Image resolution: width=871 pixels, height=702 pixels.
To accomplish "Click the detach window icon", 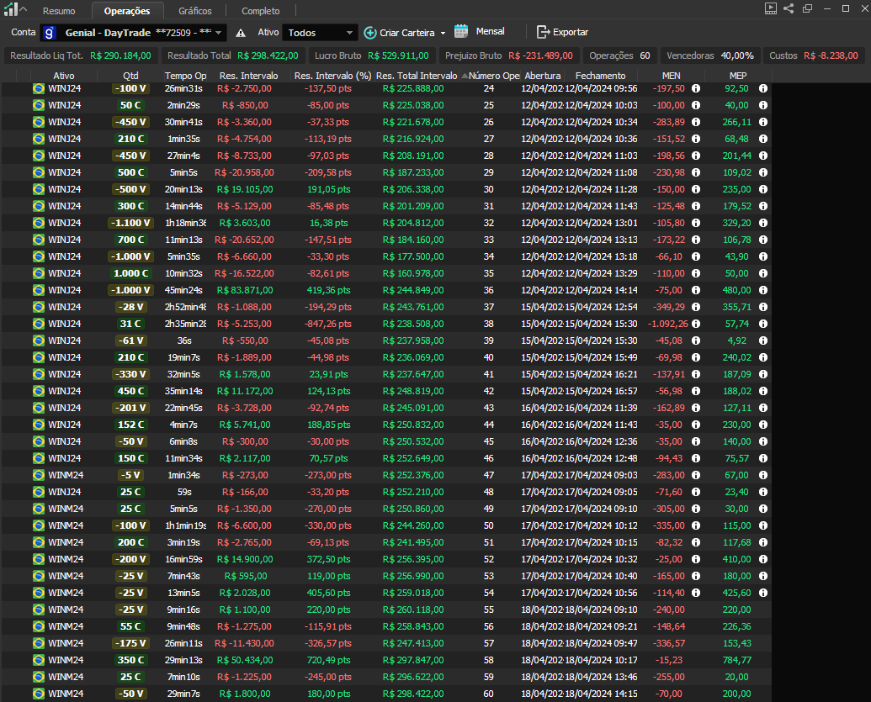I will (808, 8).
